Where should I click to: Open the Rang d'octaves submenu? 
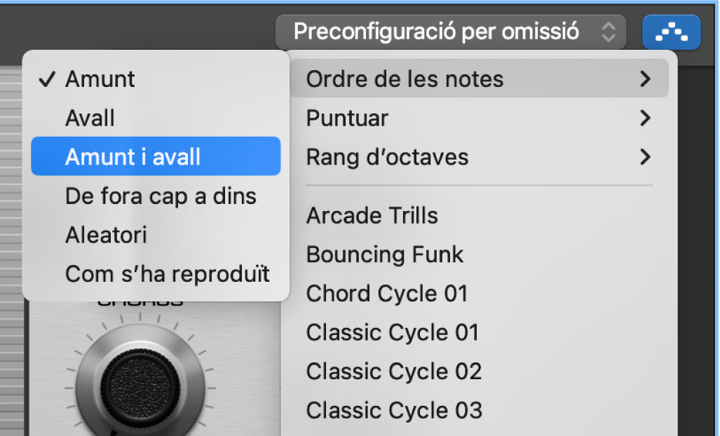click(x=387, y=157)
